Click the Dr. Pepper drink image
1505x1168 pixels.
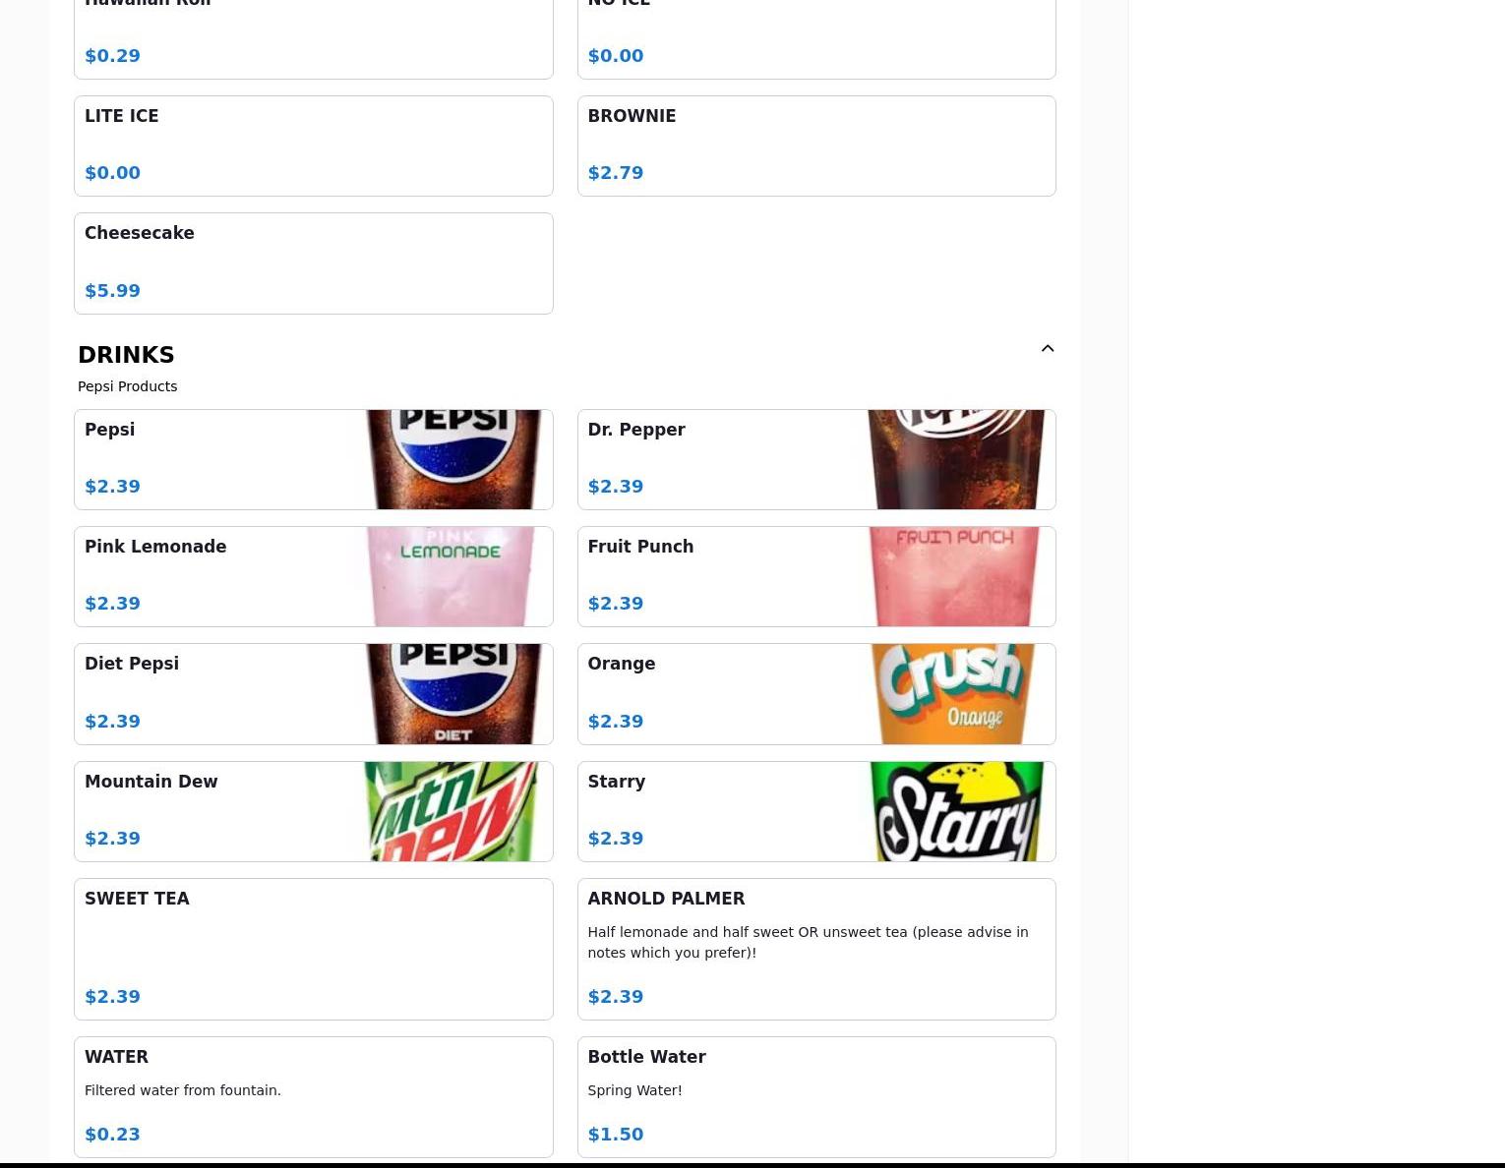click(955, 459)
